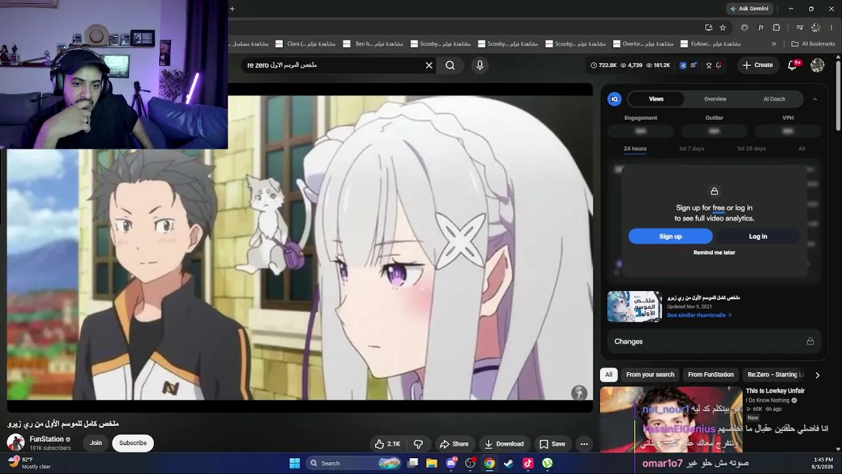Select the 24 hours time range
842x474 pixels.
635,149
